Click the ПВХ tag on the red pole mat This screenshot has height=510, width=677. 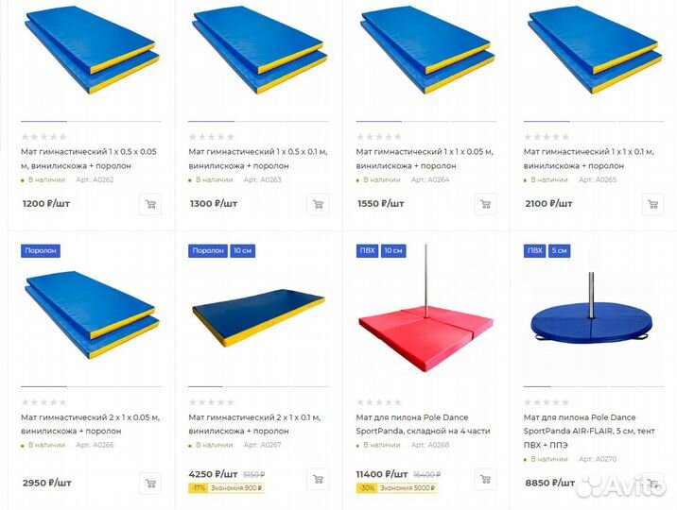[x=367, y=250]
